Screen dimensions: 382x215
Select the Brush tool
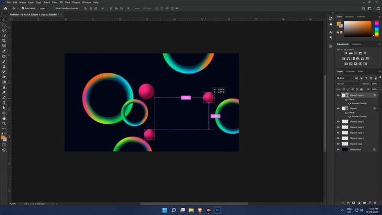[x=4, y=62]
